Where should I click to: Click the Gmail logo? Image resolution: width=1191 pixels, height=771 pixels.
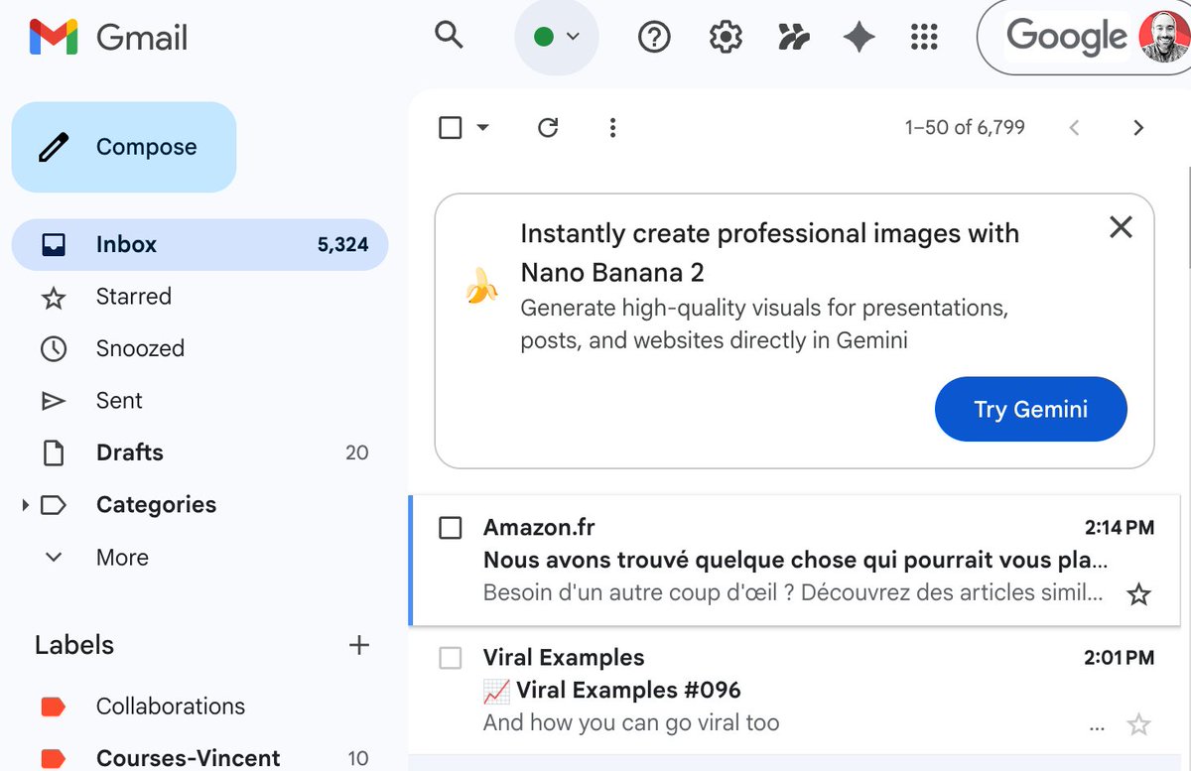[108, 38]
